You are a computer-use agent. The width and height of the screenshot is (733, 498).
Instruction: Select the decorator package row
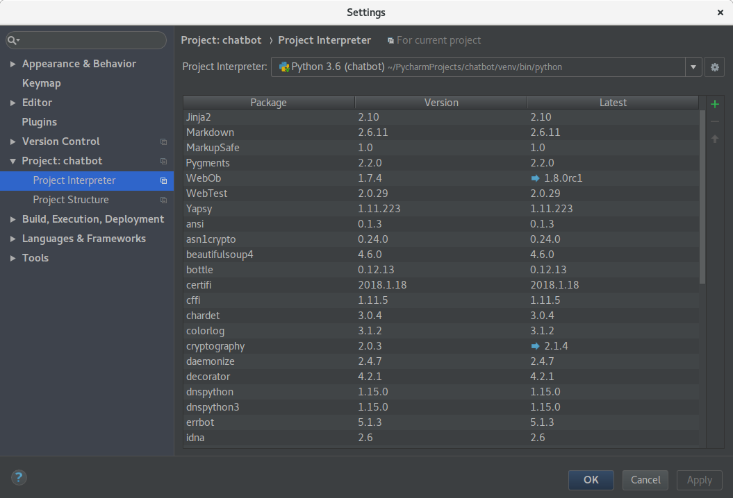point(440,377)
